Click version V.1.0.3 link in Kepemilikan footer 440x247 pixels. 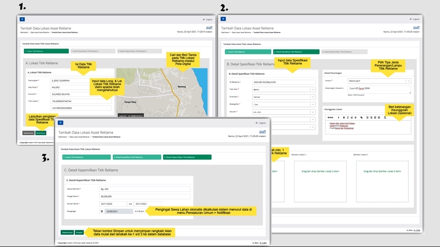click(x=263, y=243)
